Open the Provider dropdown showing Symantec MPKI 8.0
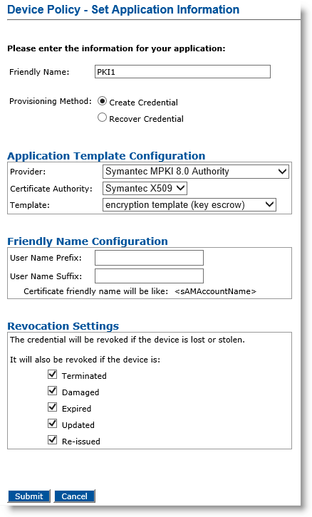The height and width of the screenshot is (517, 312). [x=196, y=172]
